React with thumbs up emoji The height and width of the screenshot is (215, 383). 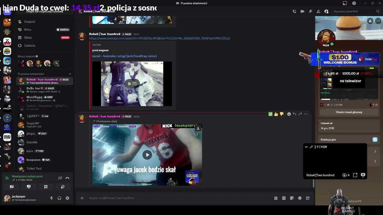pyautogui.click(x=276, y=114)
